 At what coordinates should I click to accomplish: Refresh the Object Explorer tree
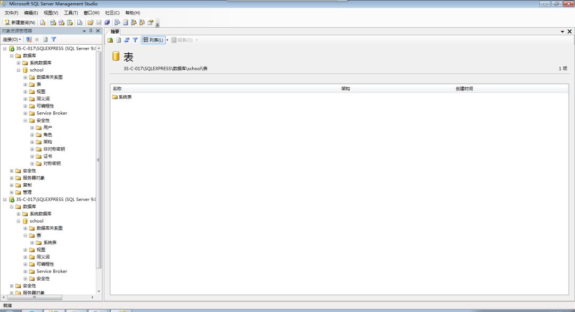[x=45, y=39]
